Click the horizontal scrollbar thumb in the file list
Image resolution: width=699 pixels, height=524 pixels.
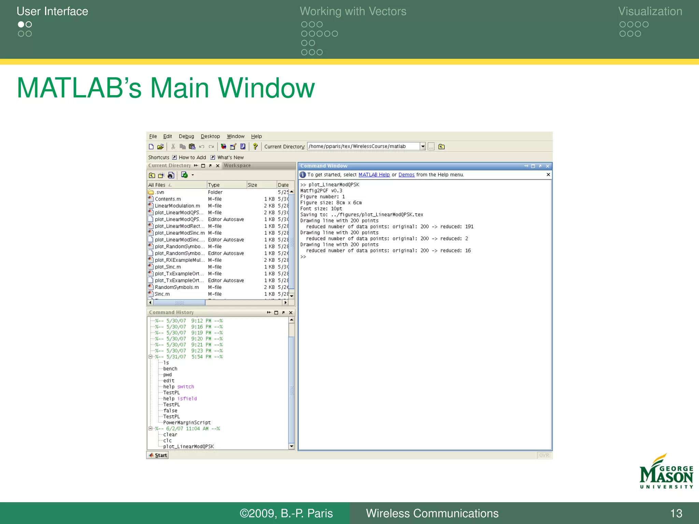click(179, 303)
